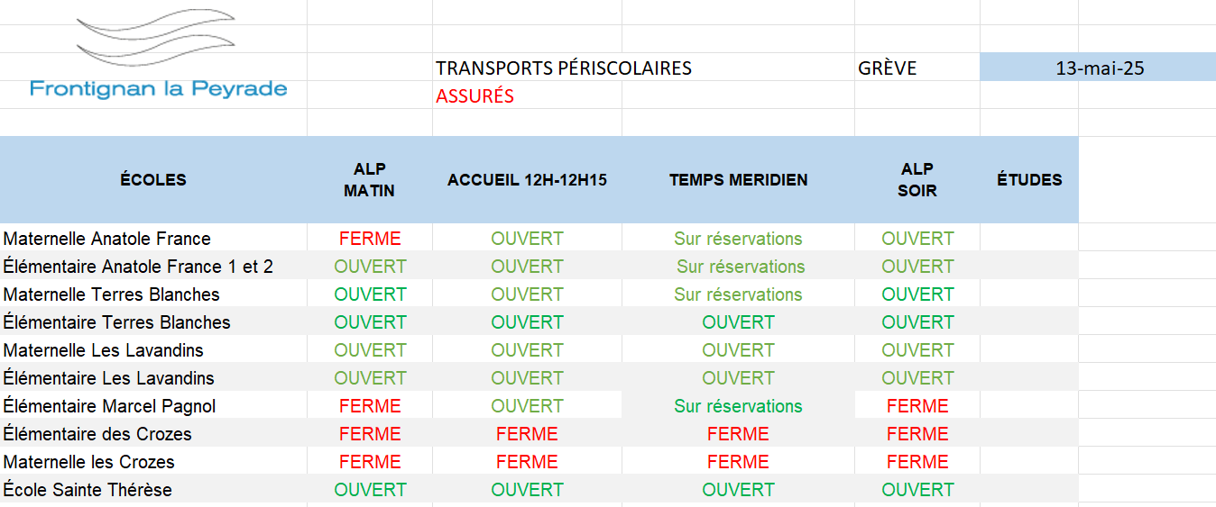The image size is (1216, 507).
Task: Click the ÉTUDES column header
Action: pyautogui.click(x=1029, y=180)
